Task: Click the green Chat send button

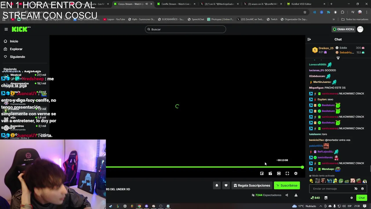Action: coord(362,198)
